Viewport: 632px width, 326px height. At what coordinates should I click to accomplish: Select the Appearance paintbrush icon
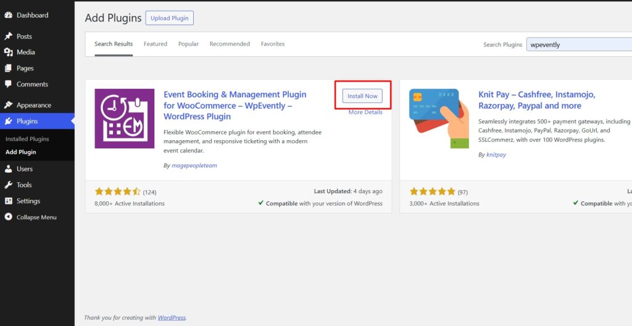click(8, 106)
